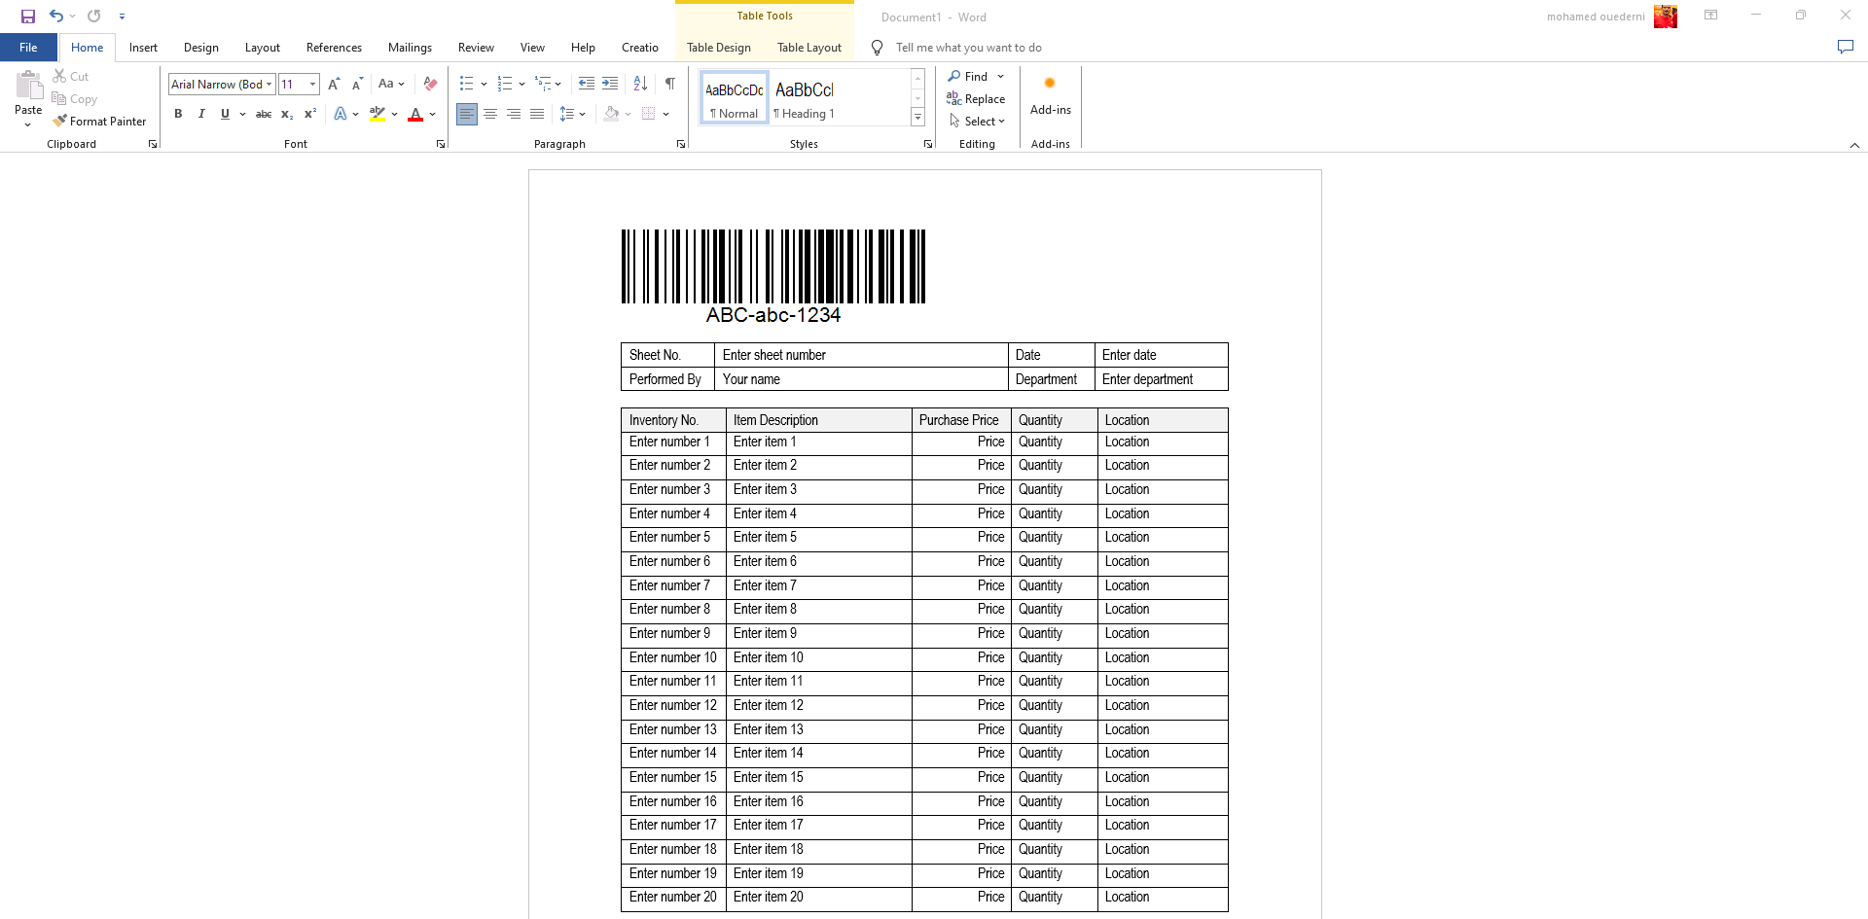Click the Paste clipboard icon
This screenshot has width=1868, height=919.
pyautogui.click(x=28, y=87)
